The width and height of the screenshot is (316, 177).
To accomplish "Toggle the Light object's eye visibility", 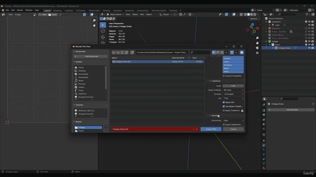I will [309, 25].
